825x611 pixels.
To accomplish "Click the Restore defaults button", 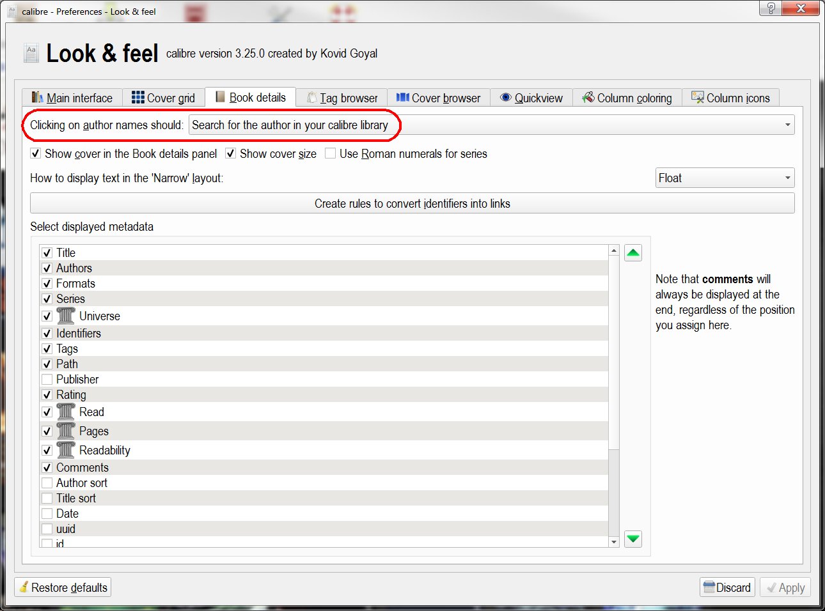I will click(63, 587).
